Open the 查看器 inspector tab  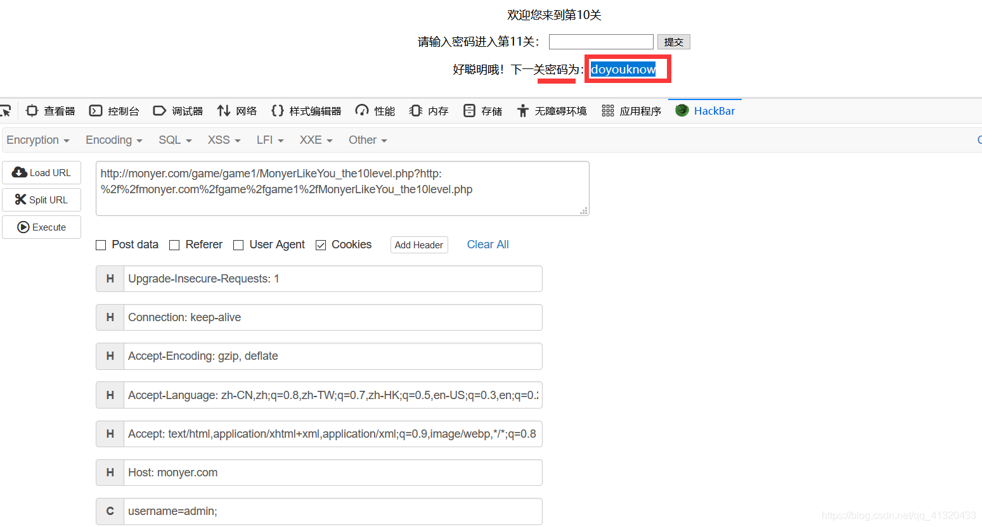pos(50,111)
